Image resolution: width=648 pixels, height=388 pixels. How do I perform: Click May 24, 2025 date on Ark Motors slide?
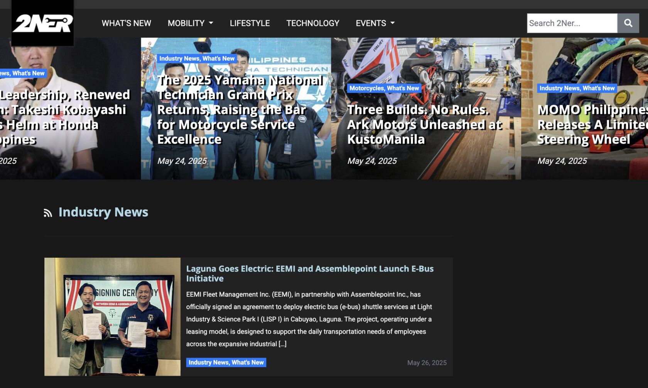pyautogui.click(x=372, y=161)
